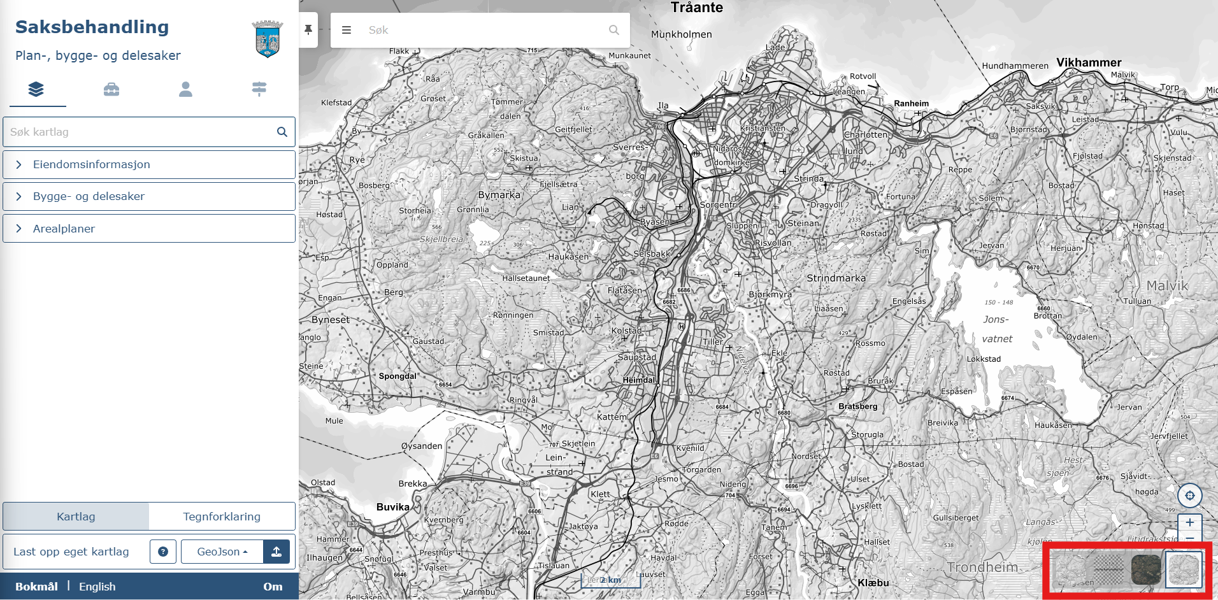The height and width of the screenshot is (600, 1218).
Task: Click the locate my position button
Action: 1189,496
